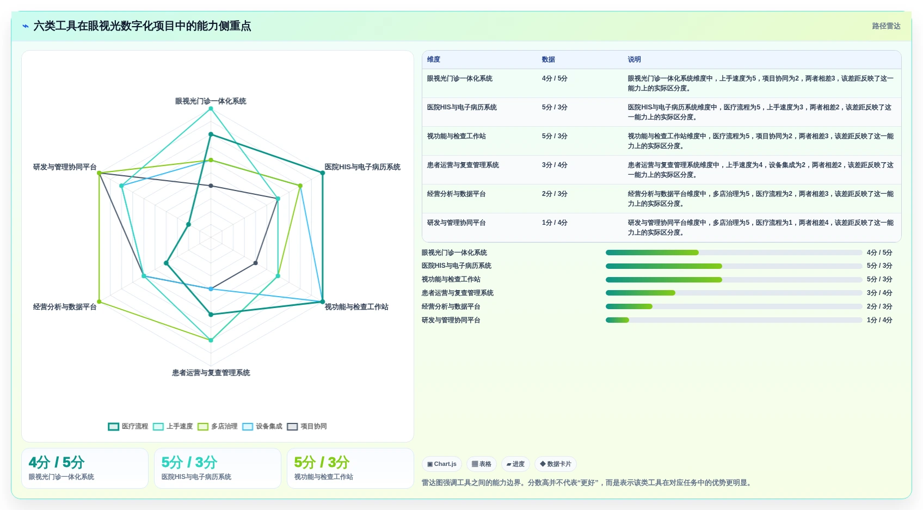This screenshot has width=923, height=510.
Task: Click the 进度 tag chip
Action: pos(515,464)
